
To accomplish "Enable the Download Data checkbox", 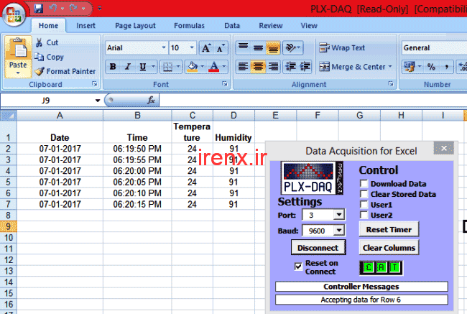I will pyautogui.click(x=364, y=184).
